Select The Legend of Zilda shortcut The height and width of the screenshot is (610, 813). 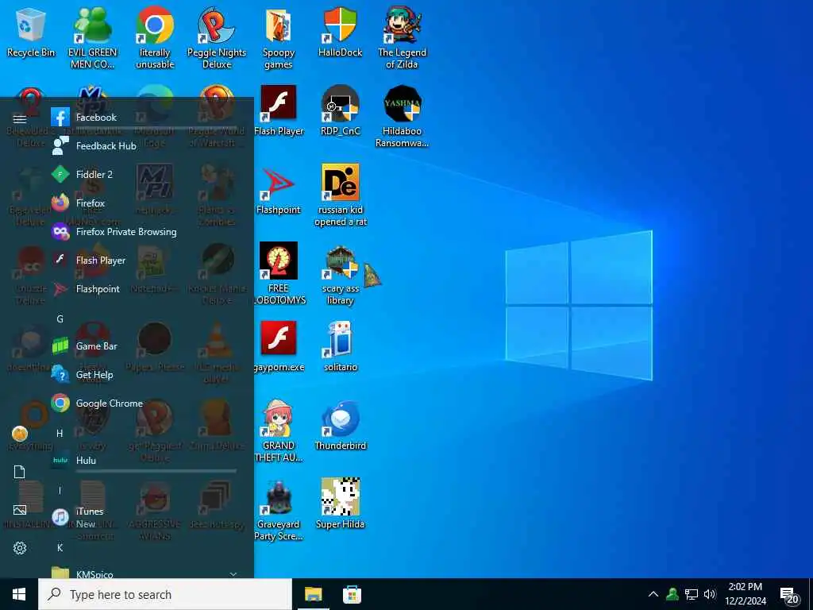(402, 37)
